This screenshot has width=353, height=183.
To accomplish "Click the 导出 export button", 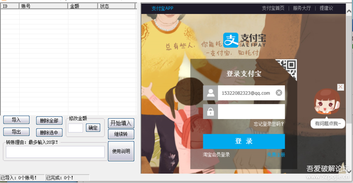I will pyautogui.click(x=16, y=132).
